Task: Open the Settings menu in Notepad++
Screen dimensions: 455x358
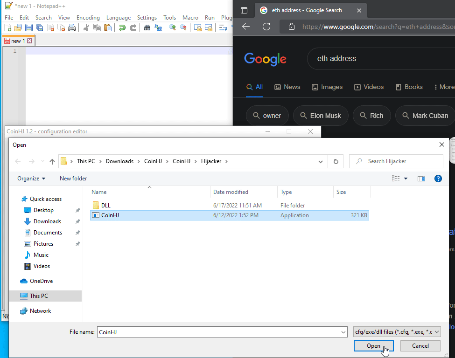Action: tap(147, 18)
